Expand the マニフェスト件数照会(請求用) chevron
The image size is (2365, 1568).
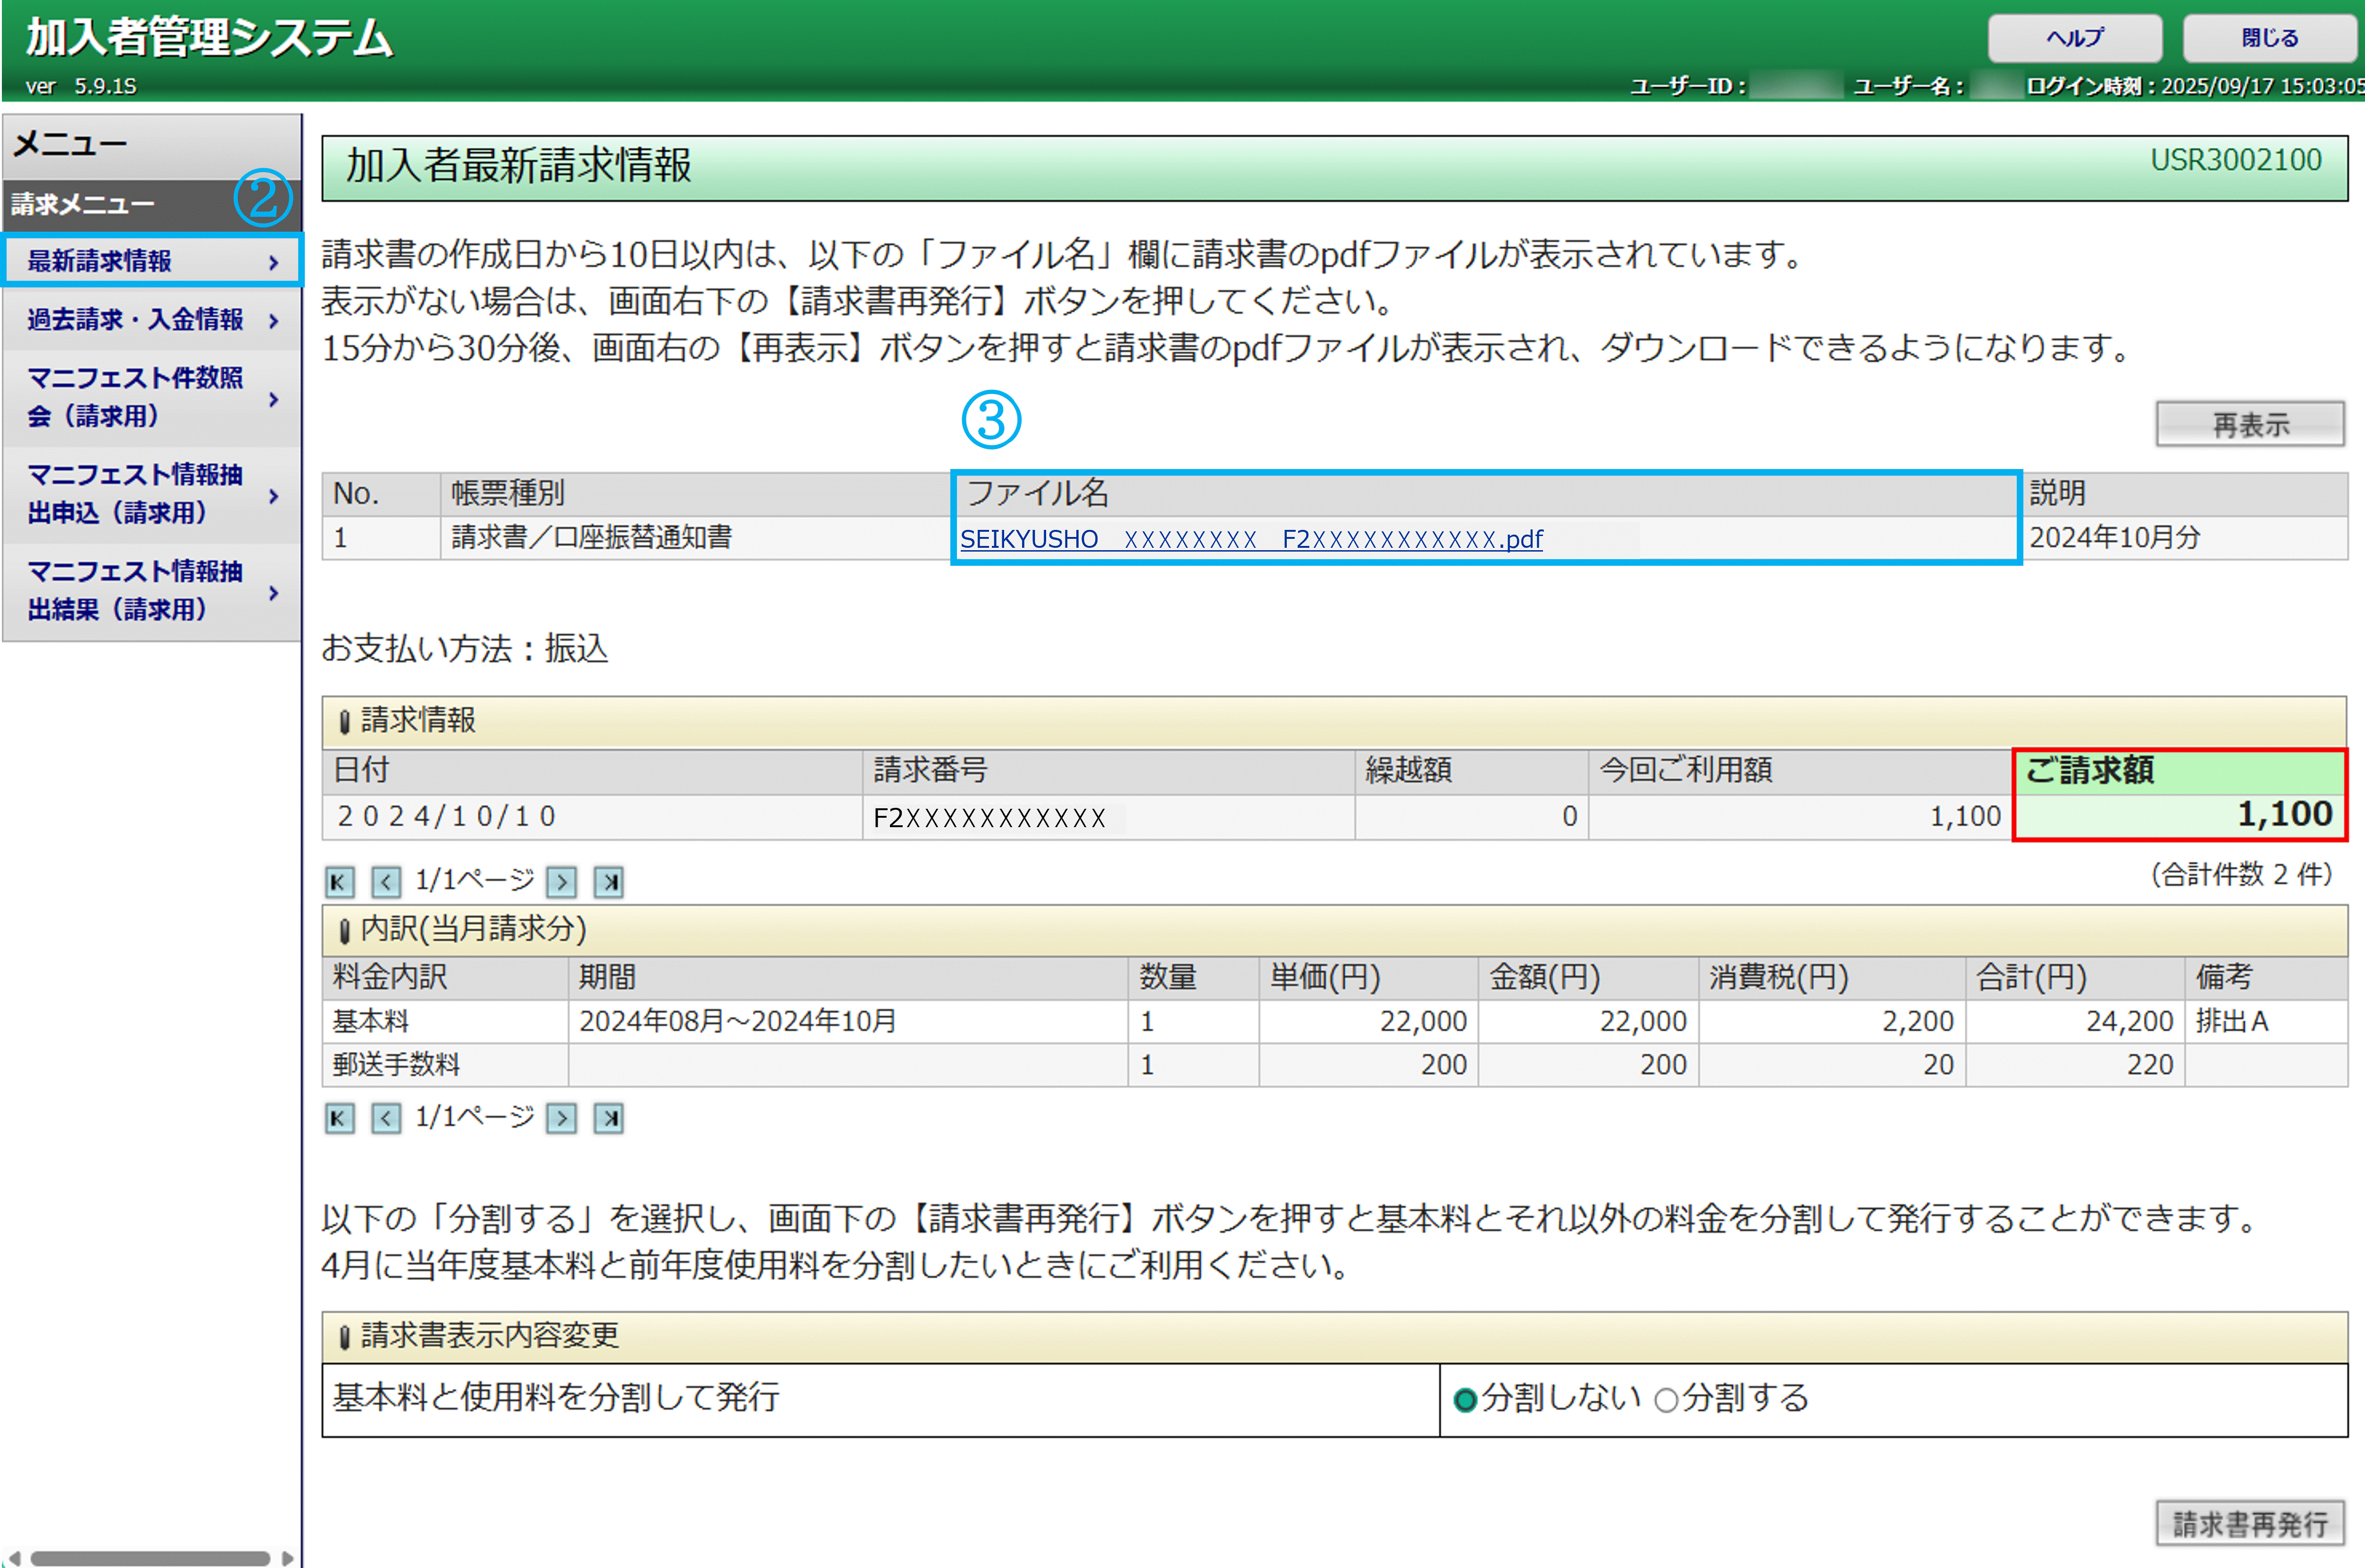tap(274, 399)
